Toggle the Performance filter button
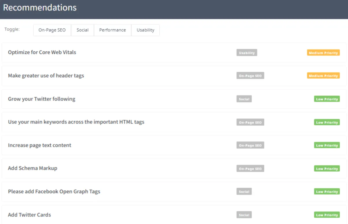The height and width of the screenshot is (224, 348). [113, 30]
